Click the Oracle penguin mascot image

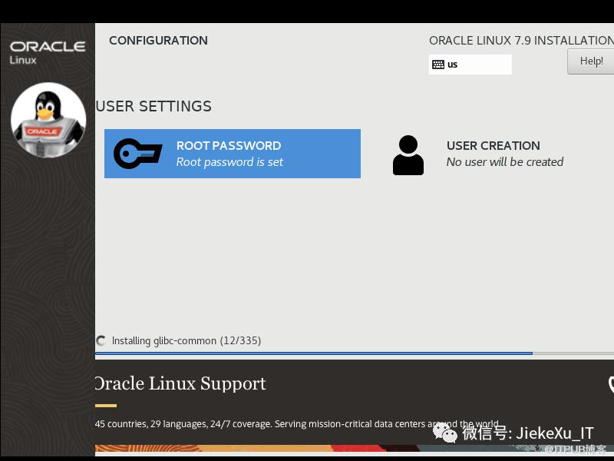coord(48,120)
